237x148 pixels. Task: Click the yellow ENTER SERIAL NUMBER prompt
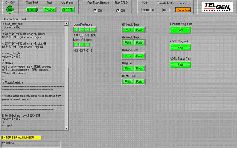(21, 137)
